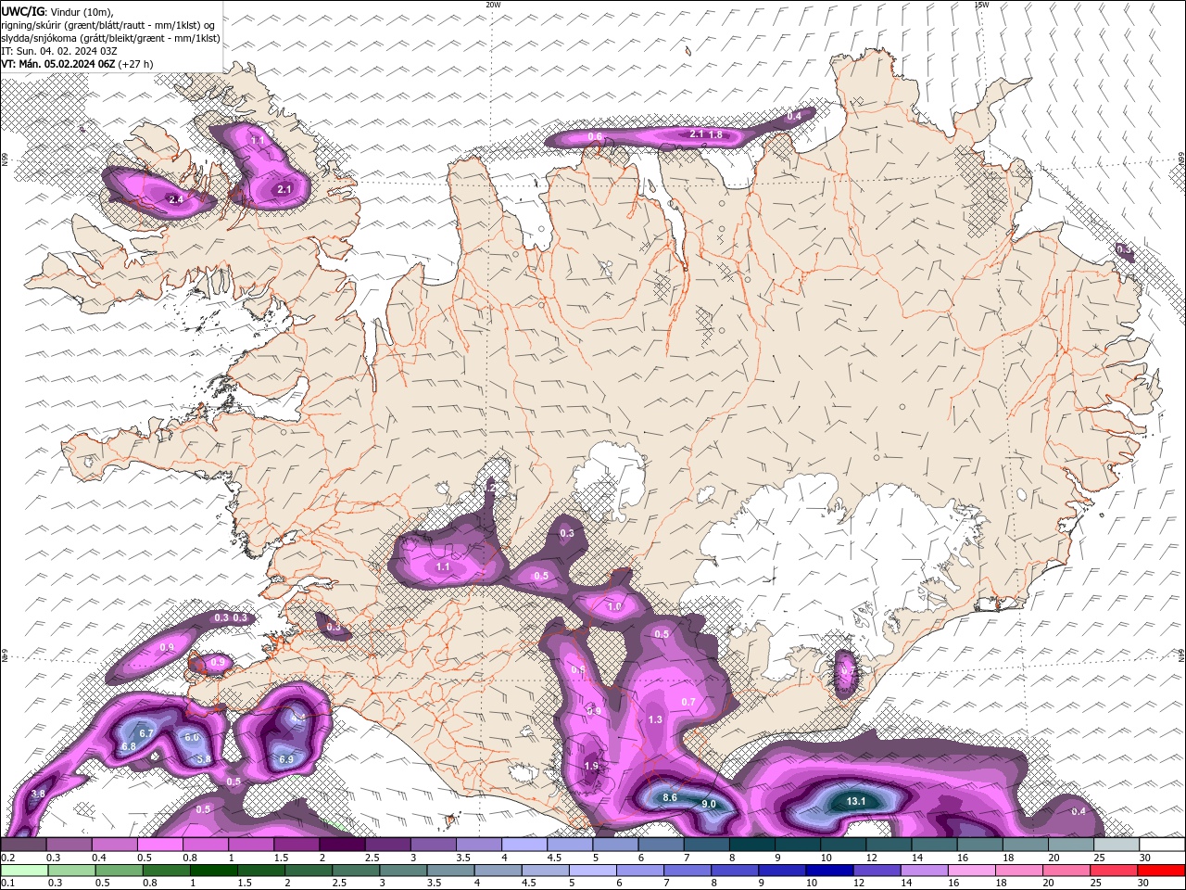Pick the 5.8 precipitation label
This screenshot has height=890, width=1186.
pos(204,758)
